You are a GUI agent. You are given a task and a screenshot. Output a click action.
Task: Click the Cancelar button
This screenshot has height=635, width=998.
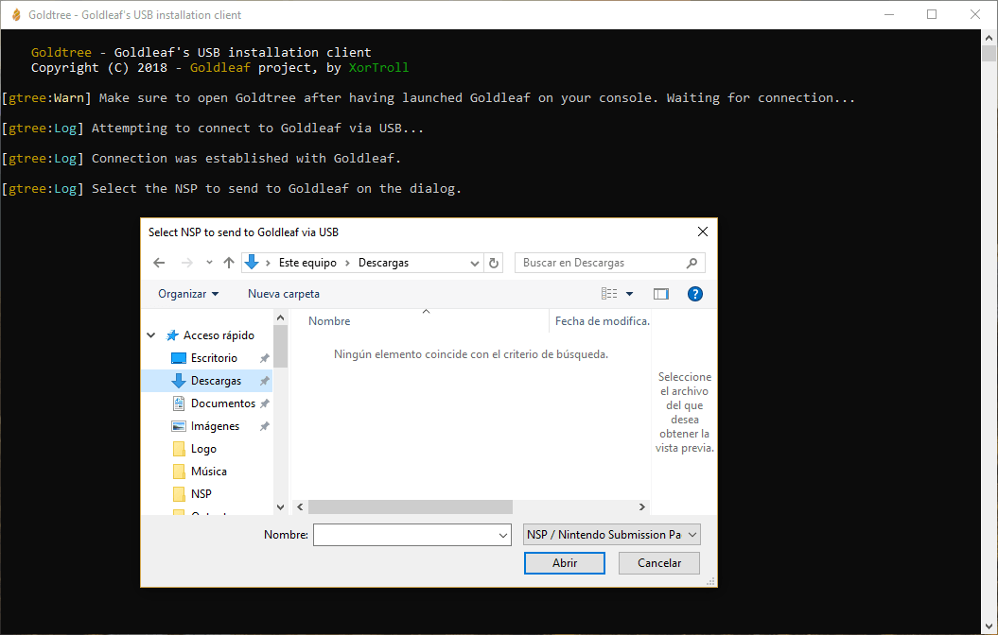click(659, 563)
